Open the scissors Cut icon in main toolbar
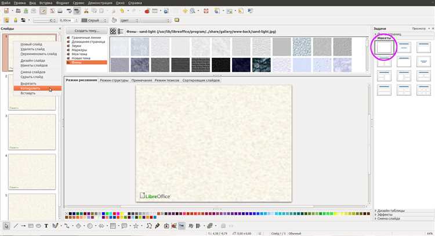The height and width of the screenshot is (236, 435). pyautogui.click(x=86, y=11)
